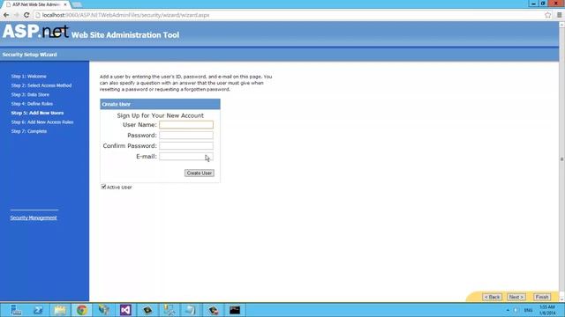Select the ASP.Net Web Site Admin tab
Screen dimensions: 565x317
[x=34, y=4]
